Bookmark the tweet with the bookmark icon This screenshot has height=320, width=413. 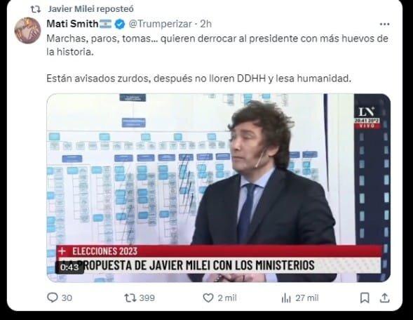click(x=365, y=298)
